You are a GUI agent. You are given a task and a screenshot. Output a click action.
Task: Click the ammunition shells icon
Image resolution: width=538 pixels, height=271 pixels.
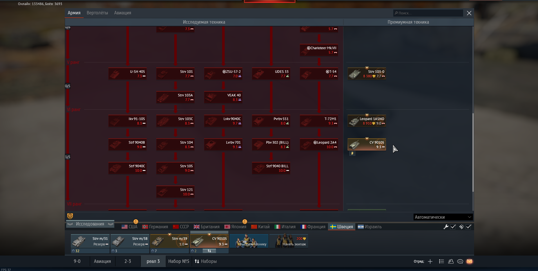(461, 227)
